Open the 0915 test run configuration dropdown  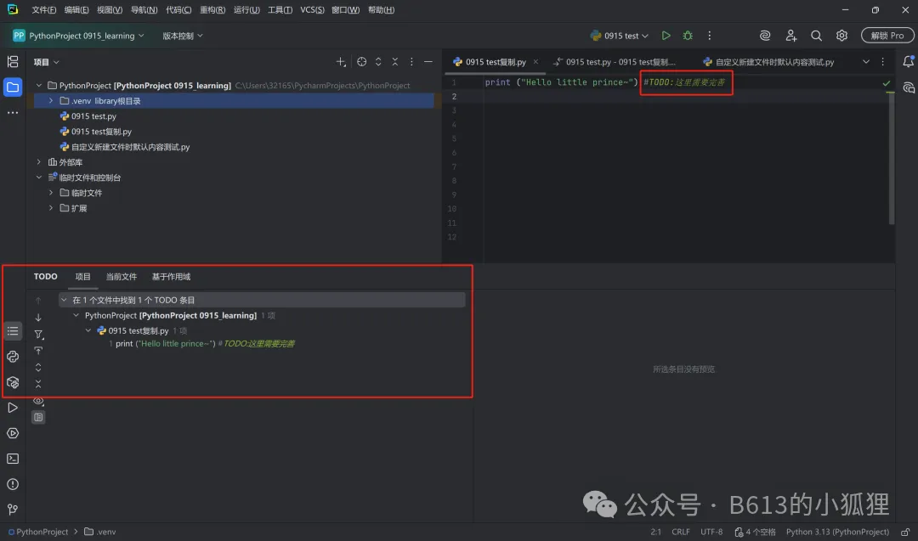pyautogui.click(x=620, y=36)
